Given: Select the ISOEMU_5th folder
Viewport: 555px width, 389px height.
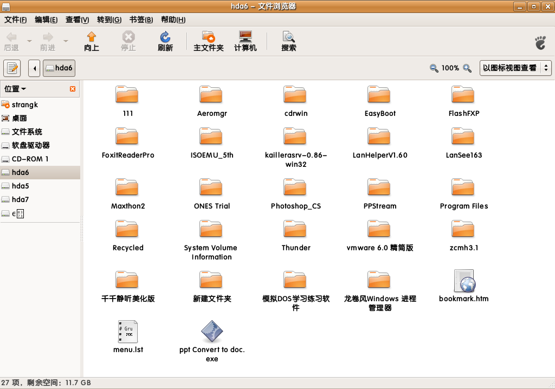Looking at the screenshot, I should tap(211, 137).
